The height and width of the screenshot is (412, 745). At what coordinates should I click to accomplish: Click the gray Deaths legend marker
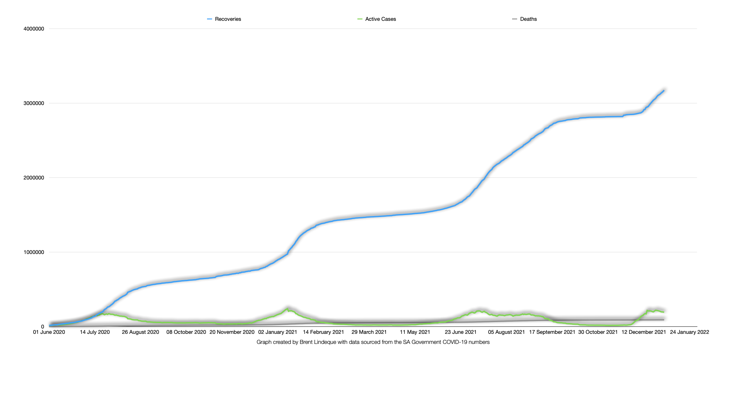tap(514, 19)
